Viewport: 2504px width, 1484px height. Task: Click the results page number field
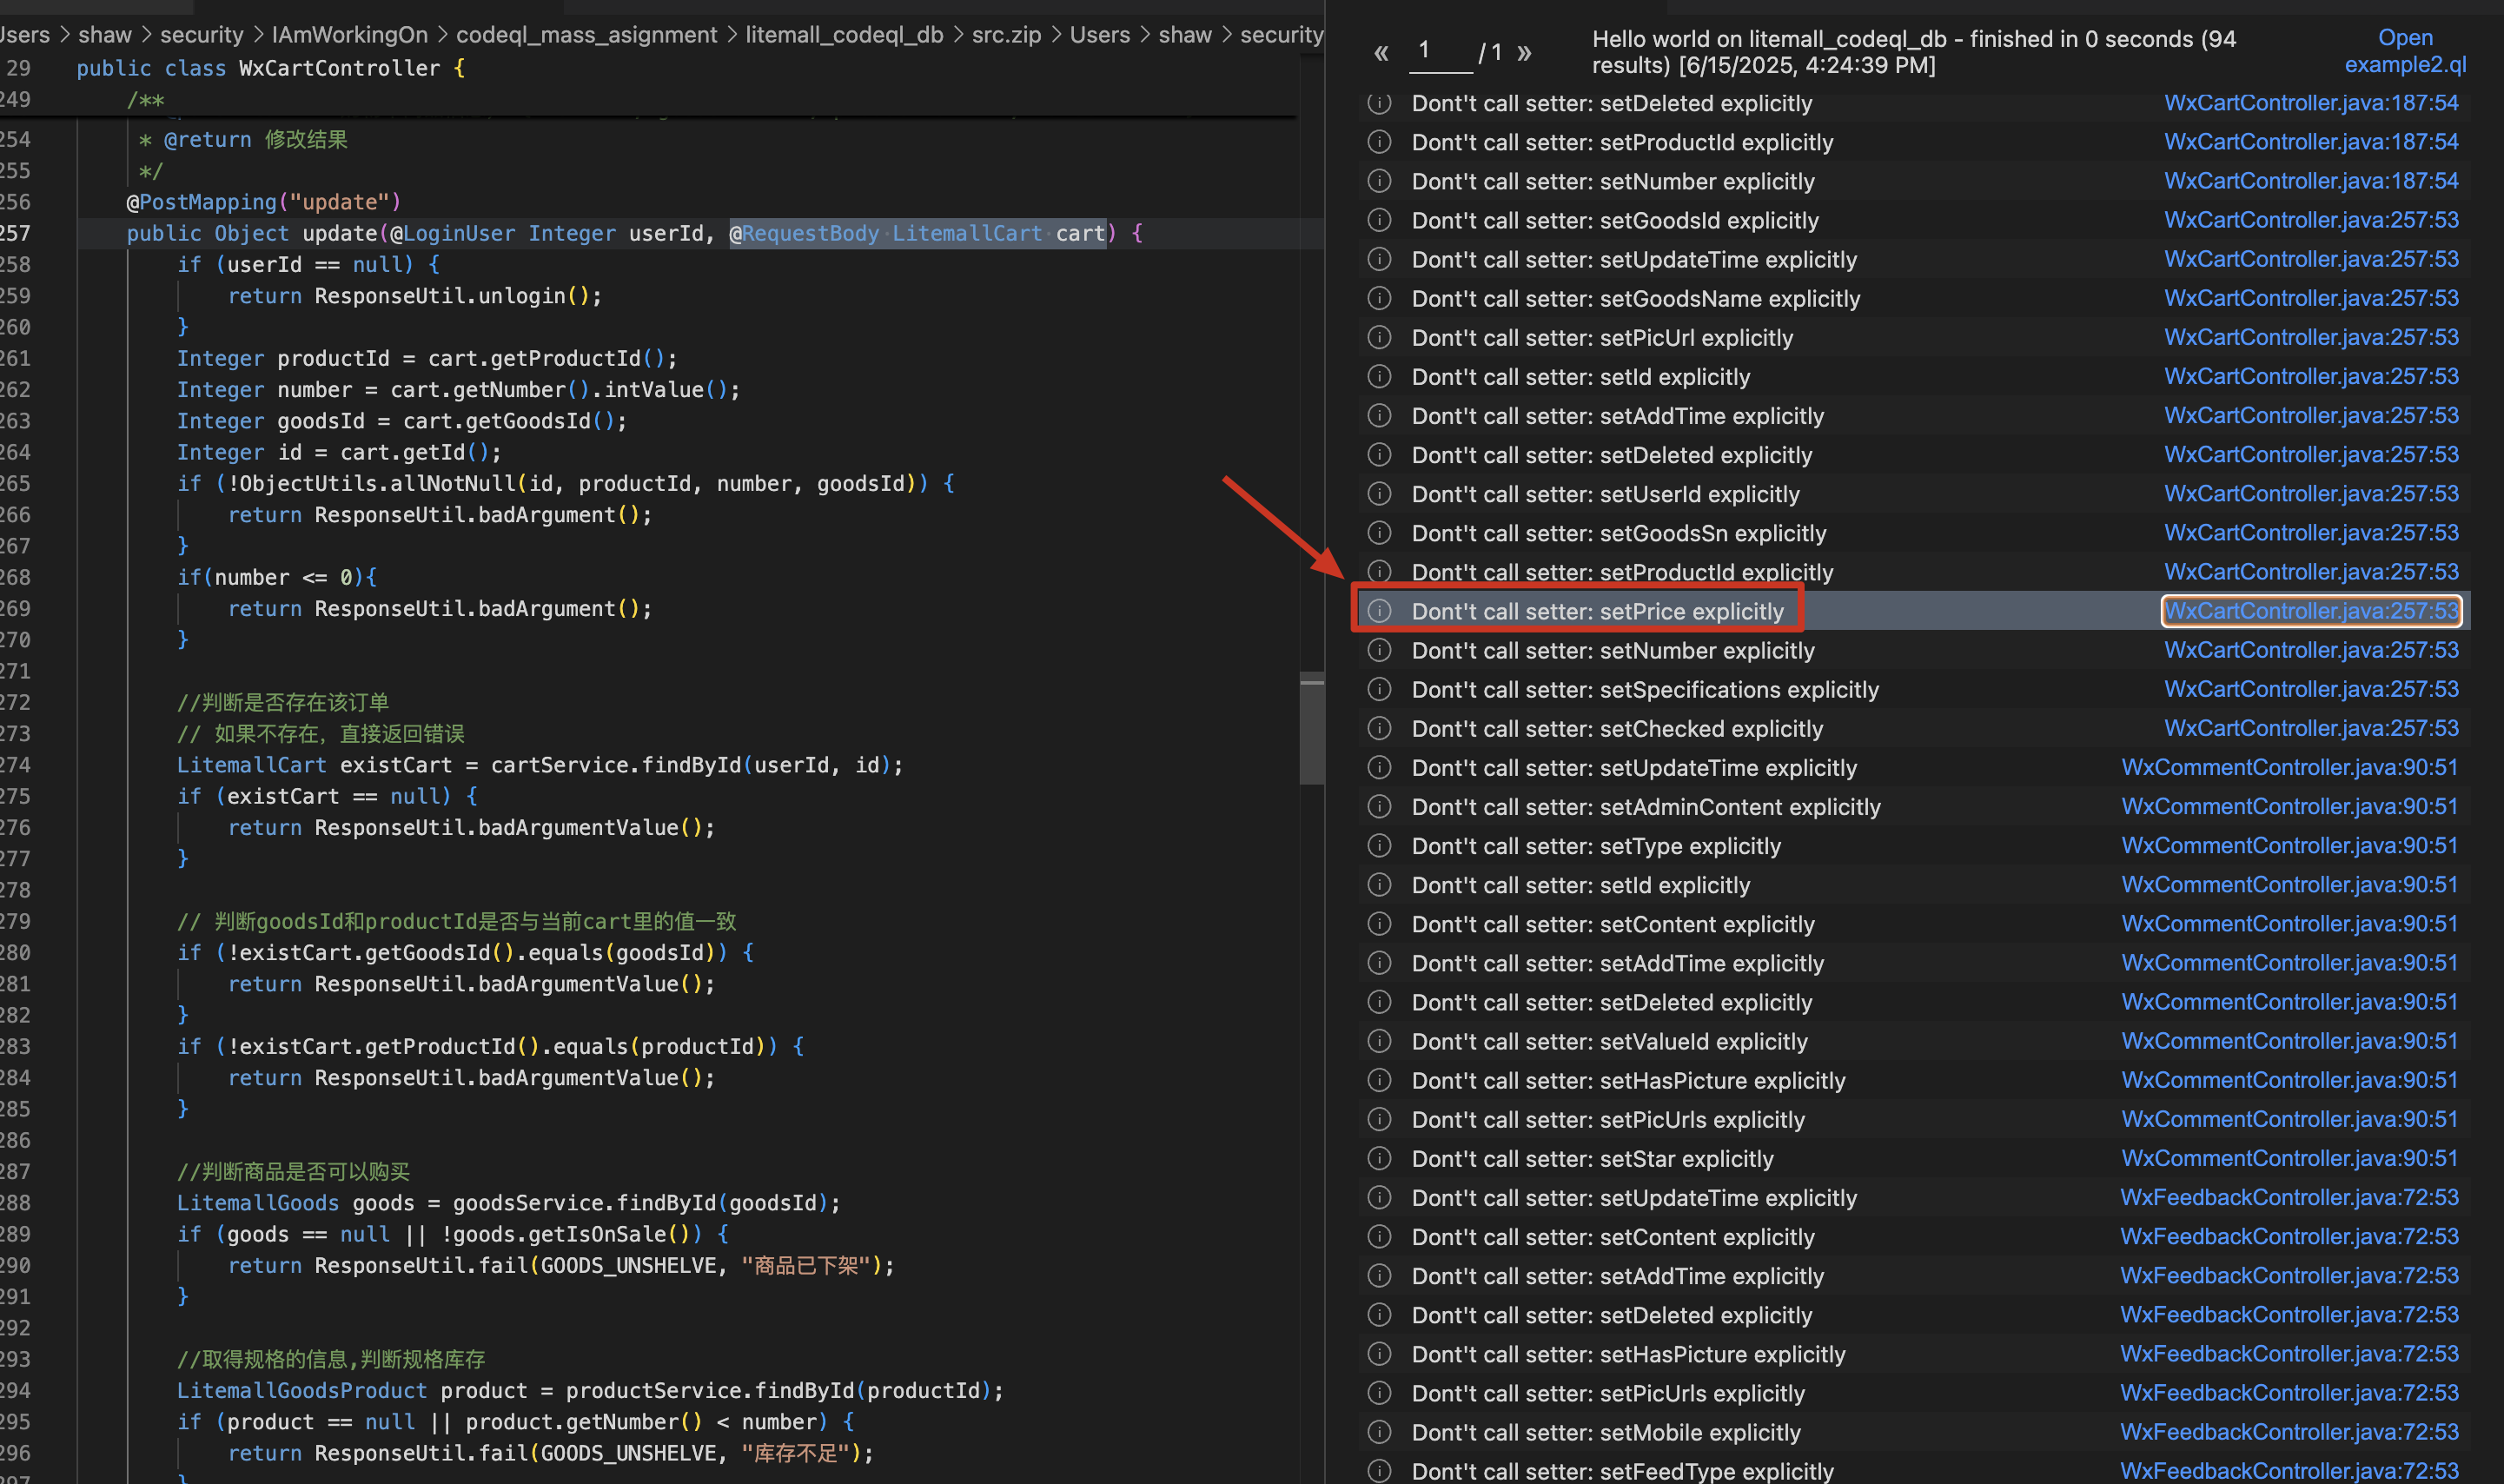click(1440, 52)
